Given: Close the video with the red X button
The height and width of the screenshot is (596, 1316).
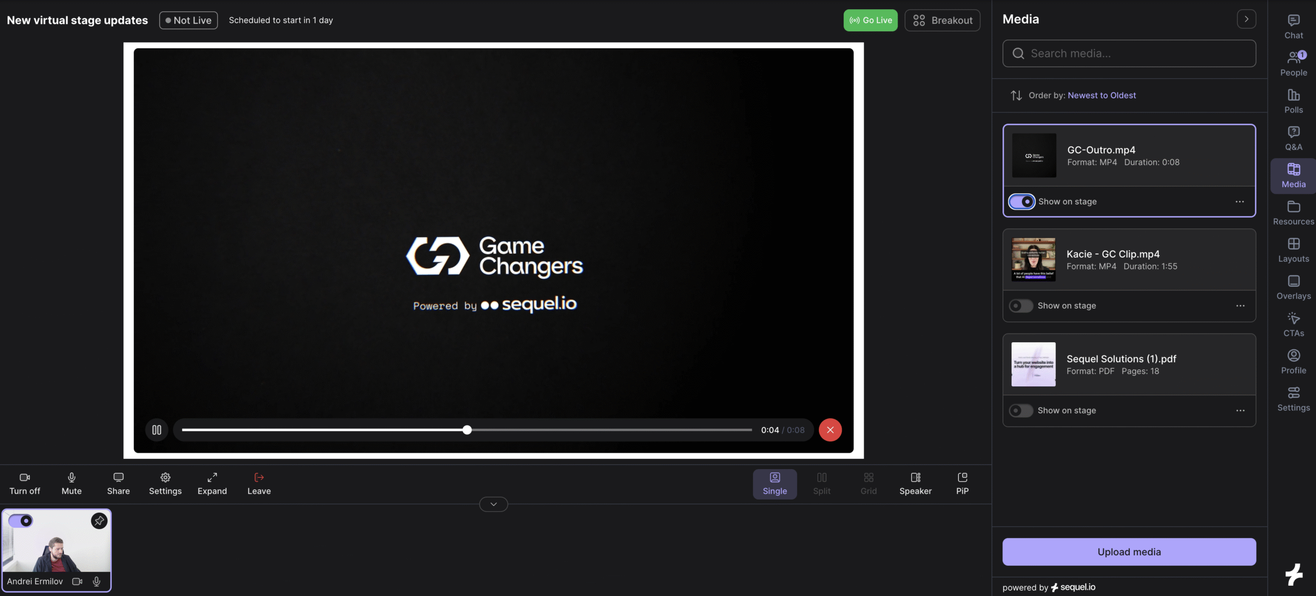Looking at the screenshot, I should point(830,430).
